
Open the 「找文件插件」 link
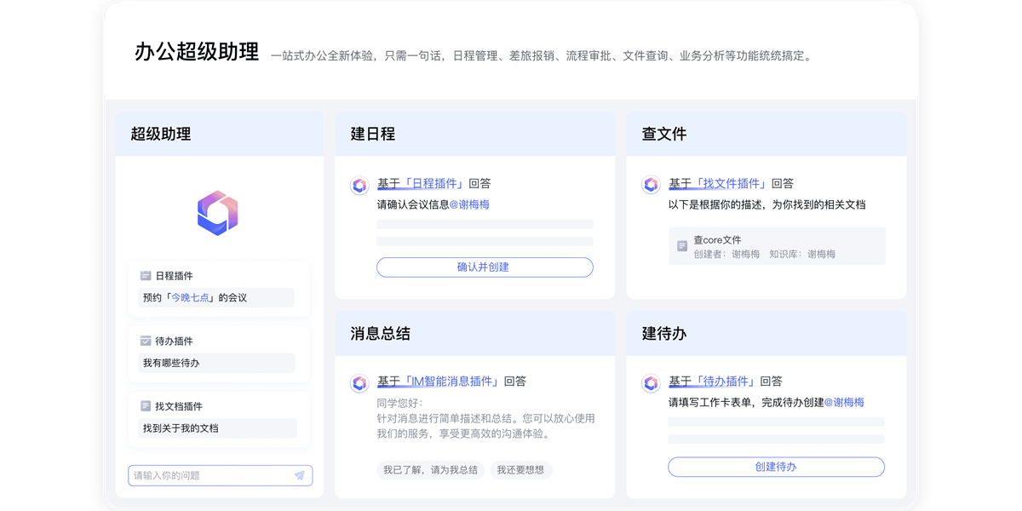pyautogui.click(x=731, y=183)
